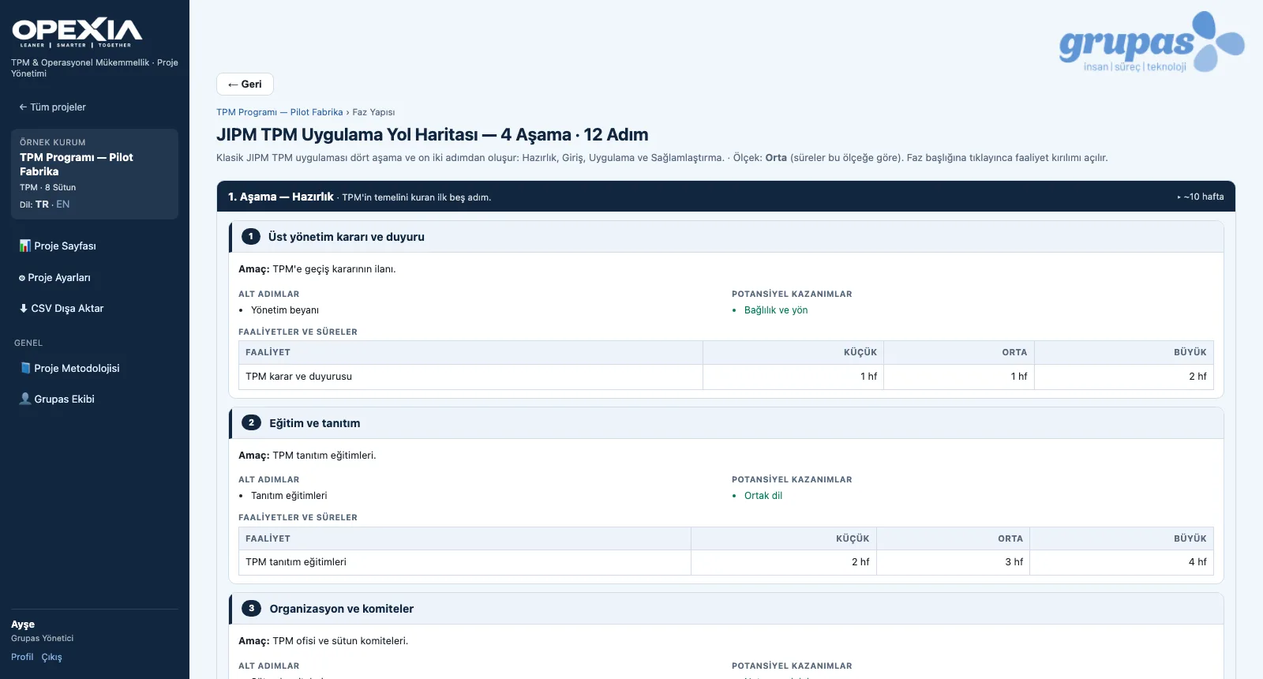Image resolution: width=1263 pixels, height=679 pixels.
Task: Click the Grupas Ekibi person icon
Action: (x=25, y=399)
